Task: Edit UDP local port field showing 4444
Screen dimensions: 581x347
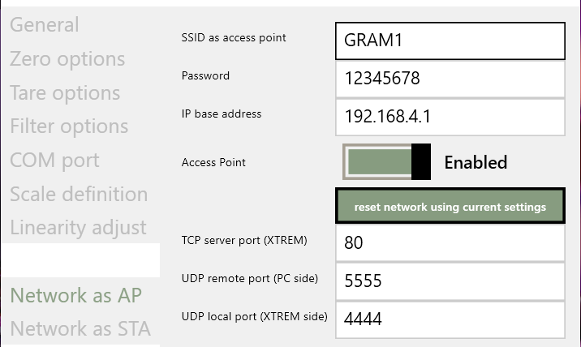Action: coord(450,319)
